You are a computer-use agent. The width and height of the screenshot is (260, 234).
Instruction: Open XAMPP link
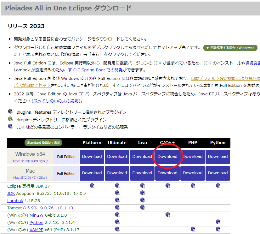(36, 230)
